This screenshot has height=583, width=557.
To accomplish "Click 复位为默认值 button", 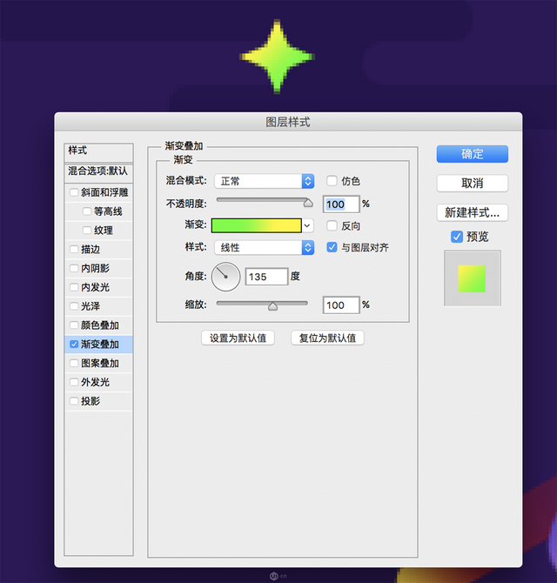I will click(327, 338).
